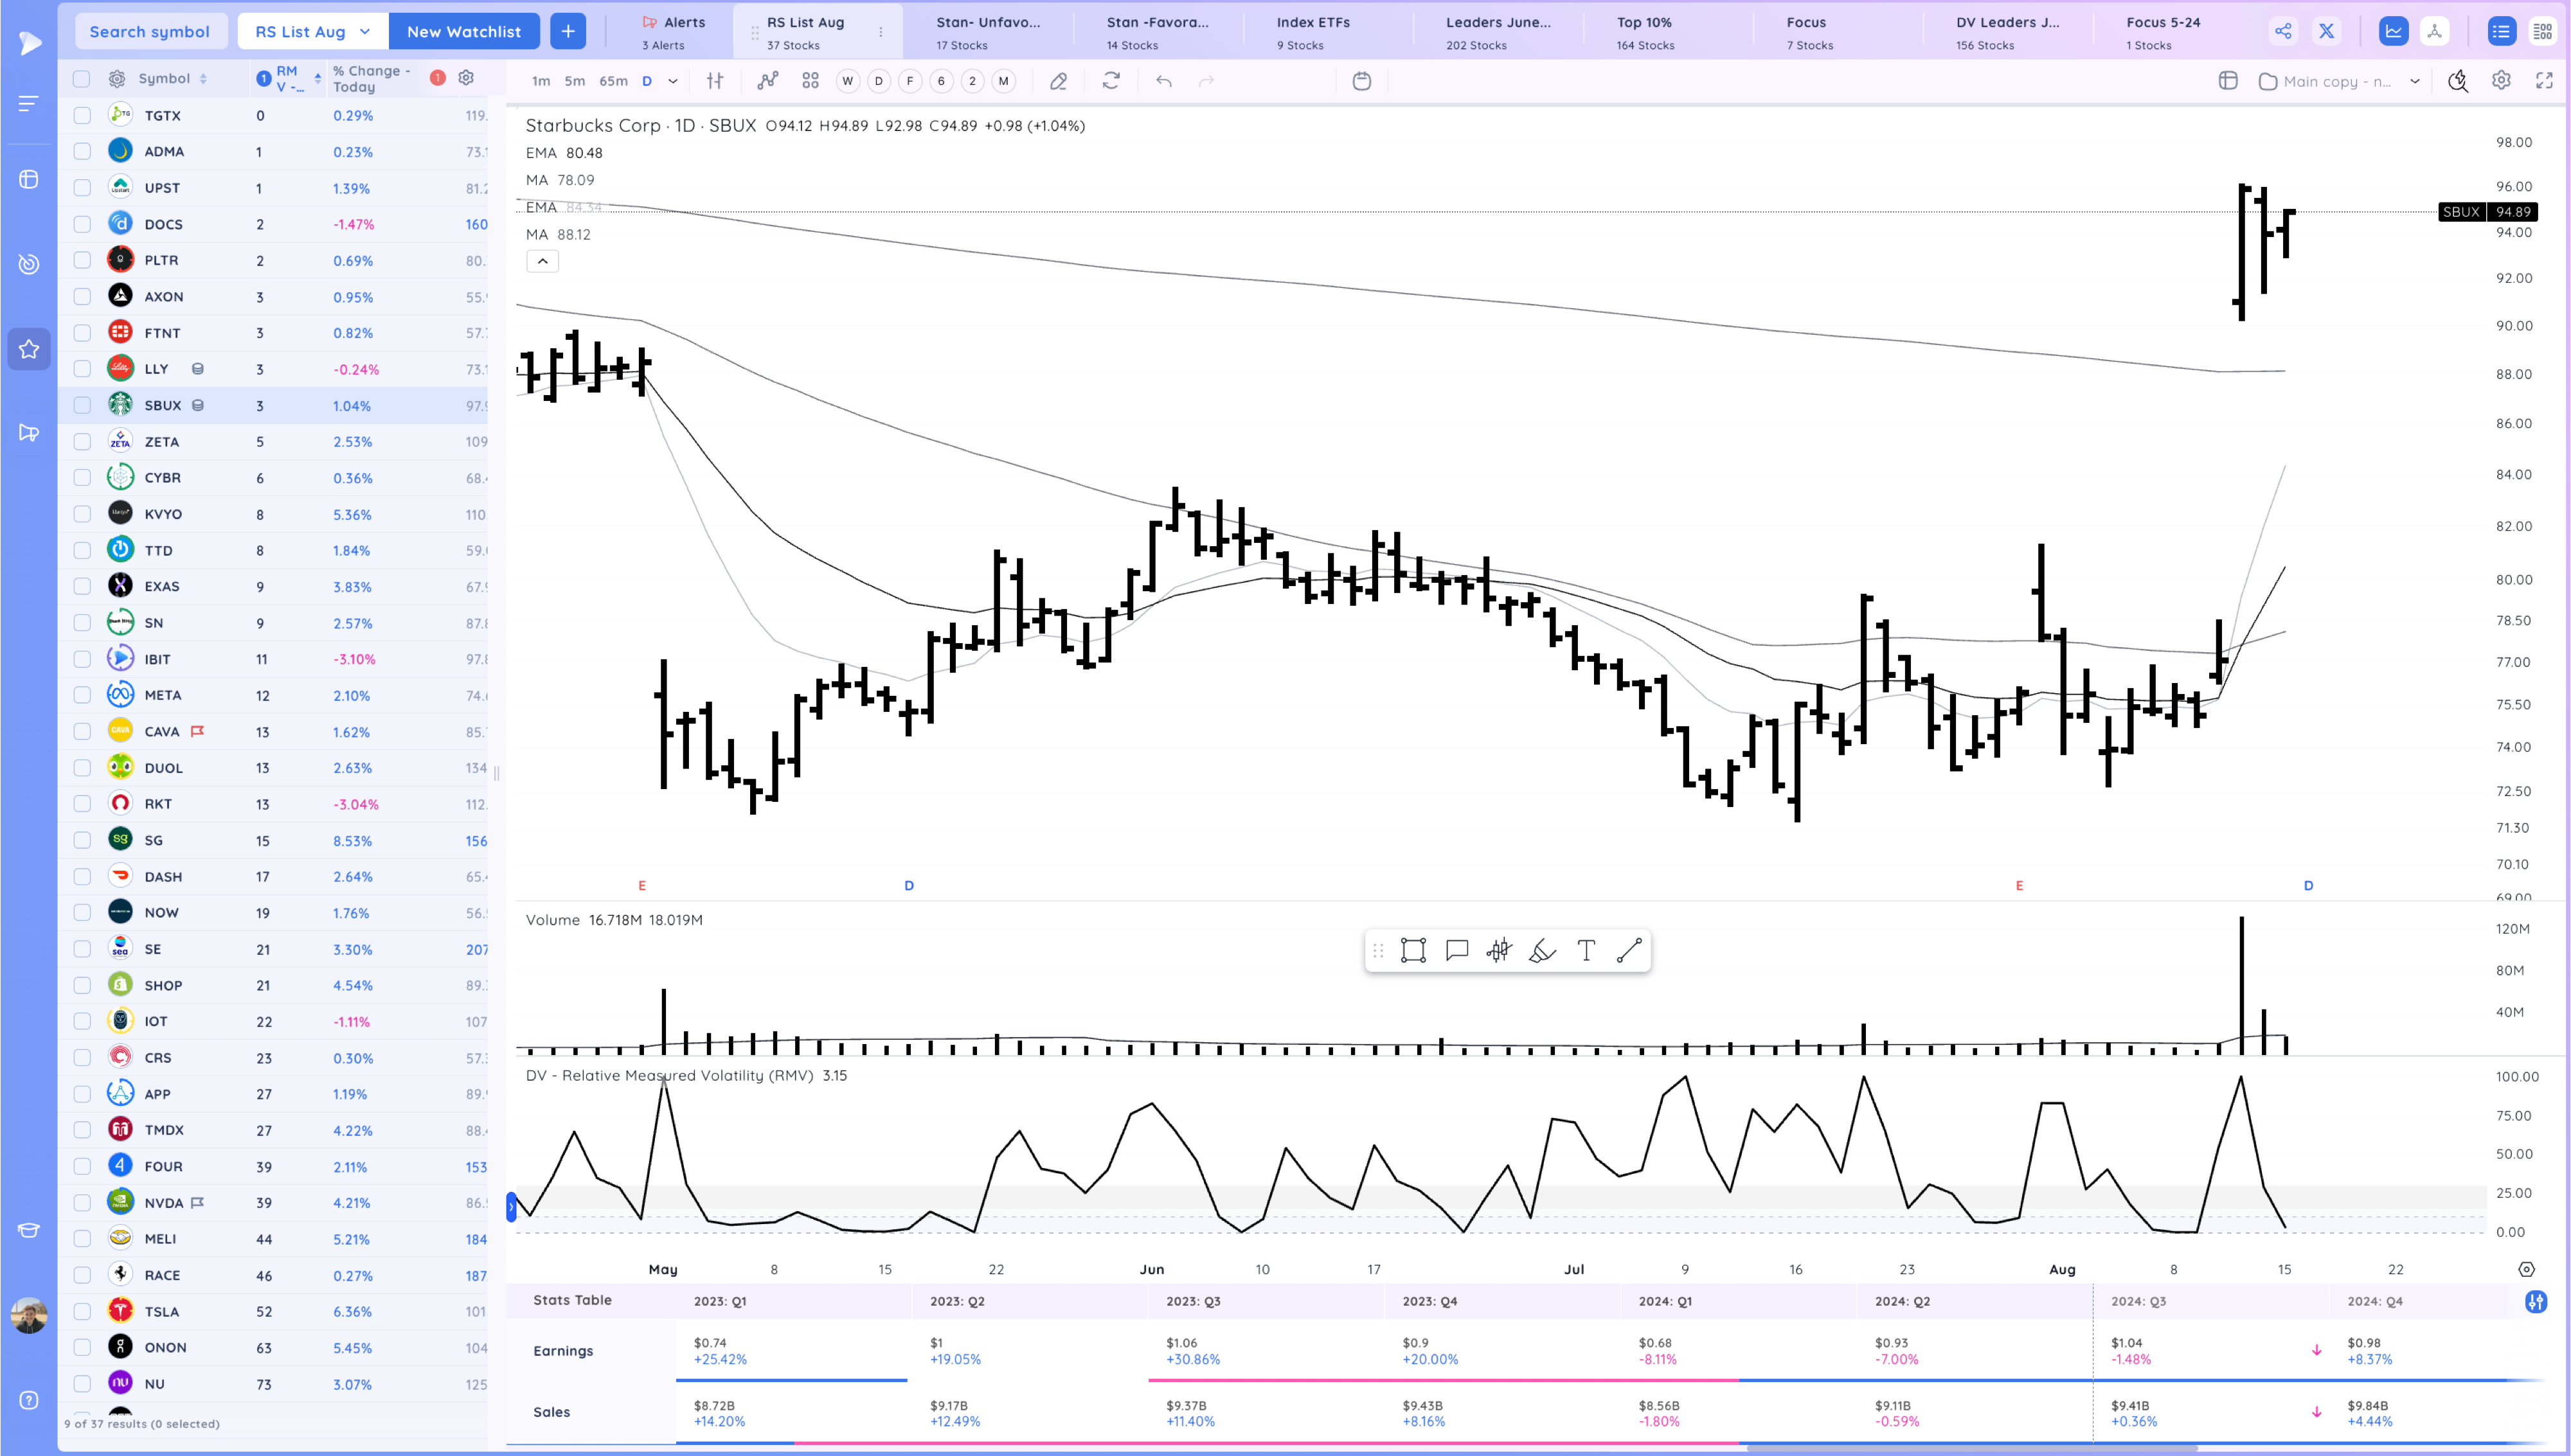Open the Top 10% watchlist tab
2571x1456 pixels.
coord(1644,31)
